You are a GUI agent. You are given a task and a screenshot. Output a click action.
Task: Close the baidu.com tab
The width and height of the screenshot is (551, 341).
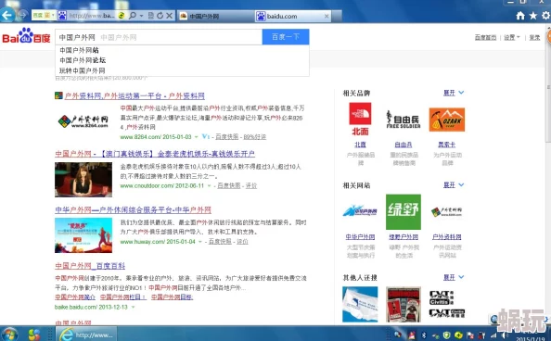tap(327, 16)
